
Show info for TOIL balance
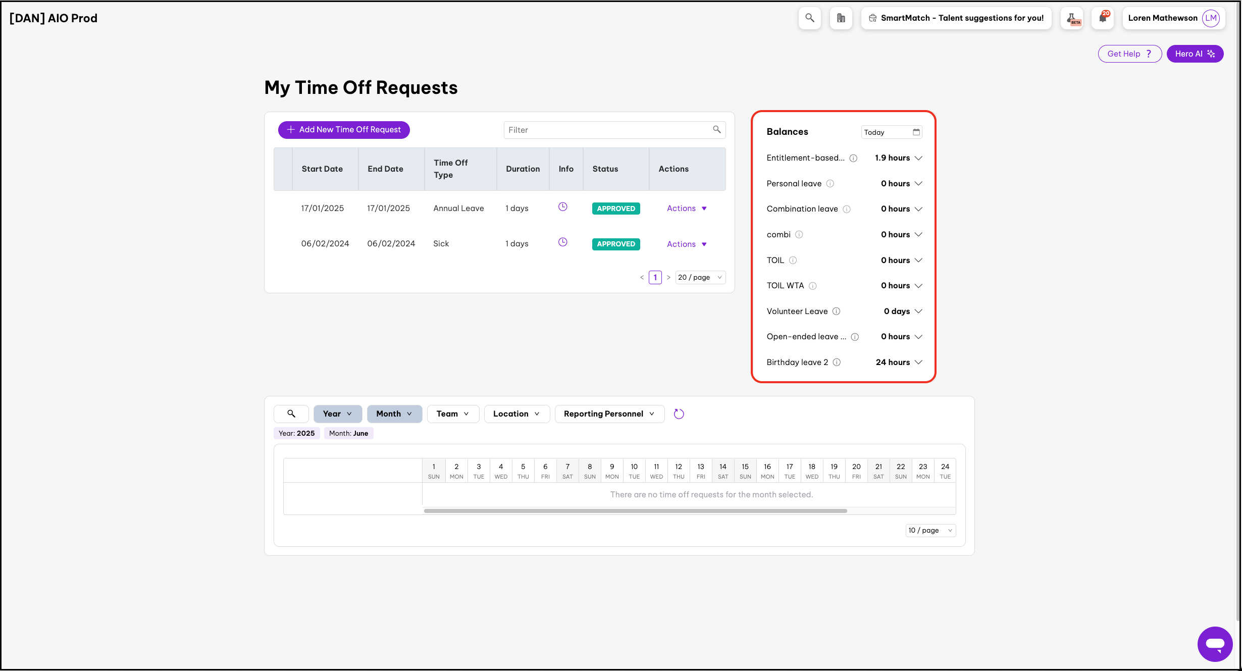click(793, 261)
